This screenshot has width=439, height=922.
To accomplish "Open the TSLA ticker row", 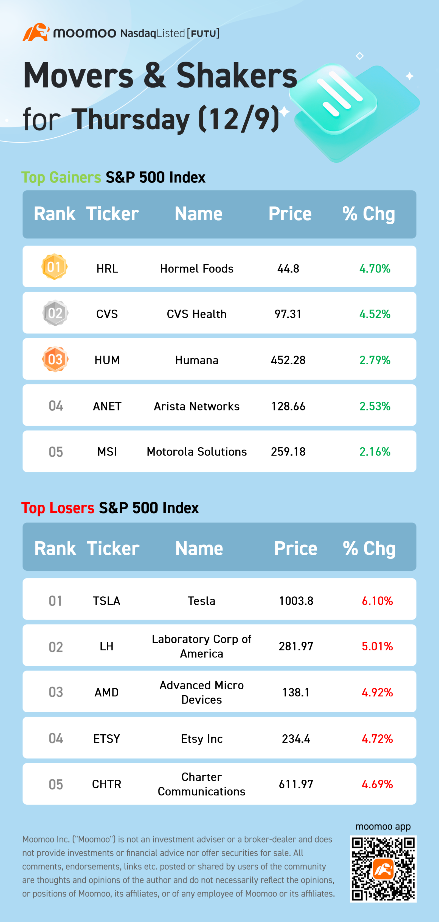I will click(x=219, y=599).
